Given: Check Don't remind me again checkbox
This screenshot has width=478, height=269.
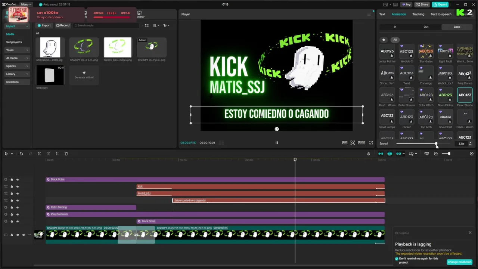Looking at the screenshot, I should pyautogui.click(x=397, y=259).
